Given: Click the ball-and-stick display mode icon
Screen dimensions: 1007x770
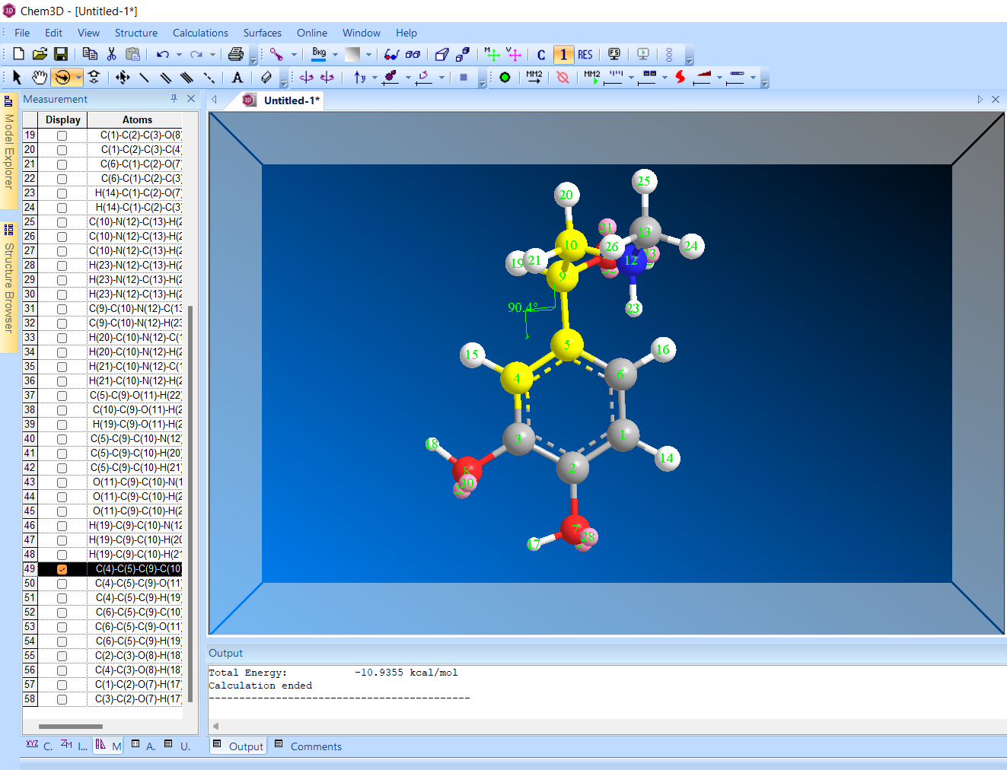Looking at the screenshot, I should [276, 54].
